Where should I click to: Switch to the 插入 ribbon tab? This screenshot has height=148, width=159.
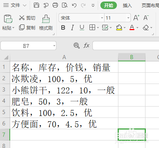coord(127,5)
